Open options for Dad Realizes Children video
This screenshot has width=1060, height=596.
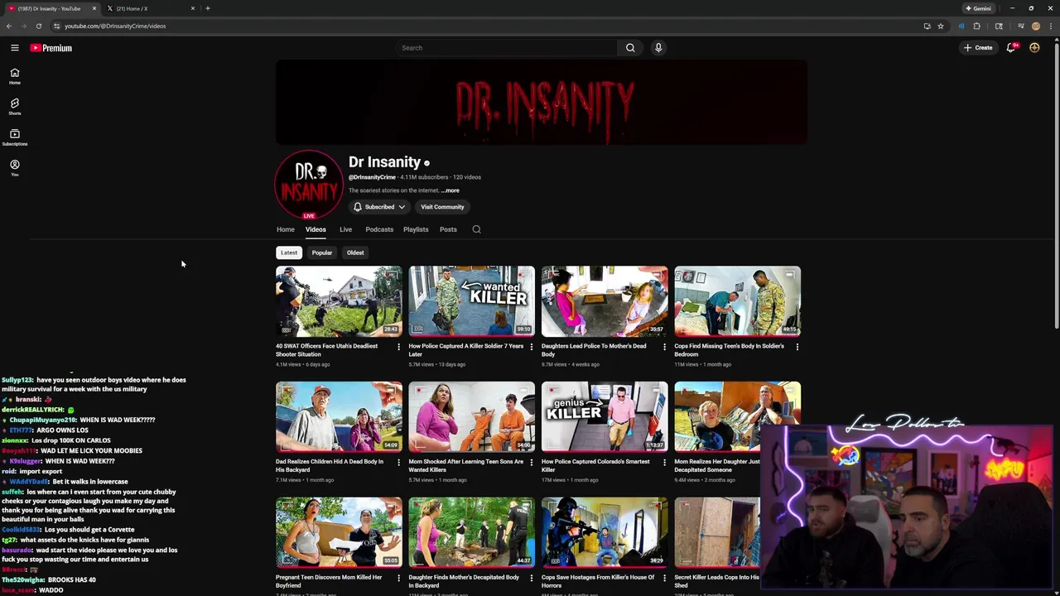398,463
